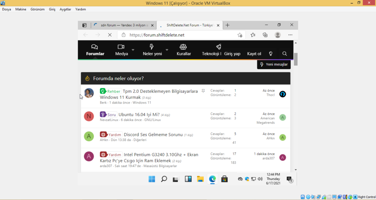Click the Kayıt ol register link
376x200 pixels.
254,54
